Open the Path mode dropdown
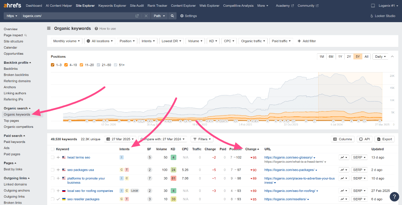Viewport: 402px width, 205px height. [x=159, y=16]
